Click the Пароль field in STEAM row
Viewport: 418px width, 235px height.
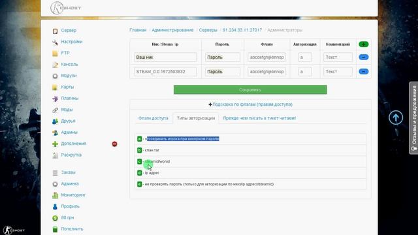(223, 72)
